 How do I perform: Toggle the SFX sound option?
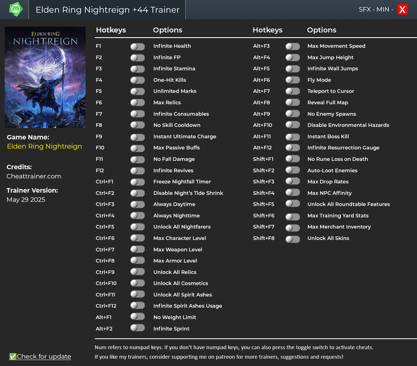click(365, 10)
